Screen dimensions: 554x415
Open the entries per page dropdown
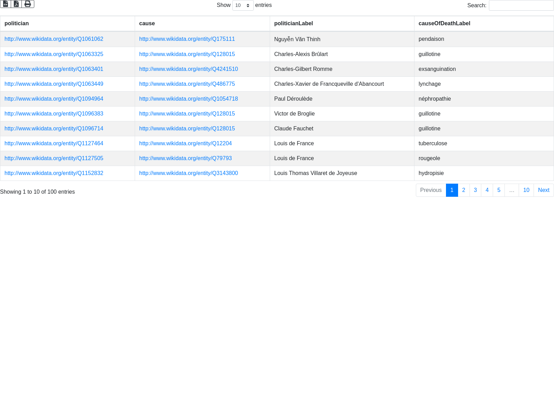point(243,5)
